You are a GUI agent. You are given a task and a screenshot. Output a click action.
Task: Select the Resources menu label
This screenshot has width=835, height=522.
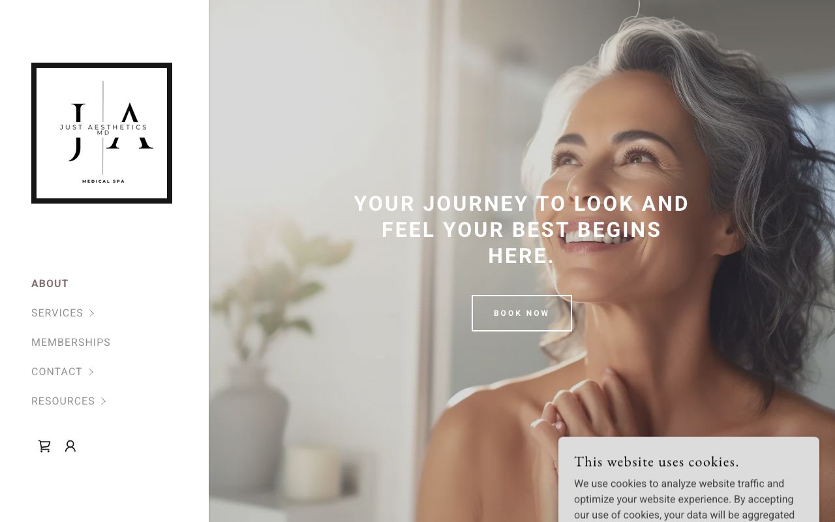(x=63, y=401)
